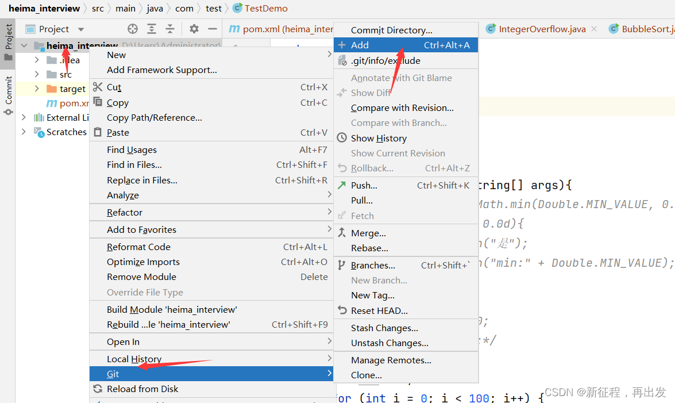This screenshot has height=403, width=675.
Task: Choose Show History in Git submenu
Action: point(406,139)
